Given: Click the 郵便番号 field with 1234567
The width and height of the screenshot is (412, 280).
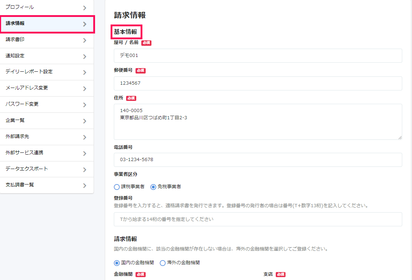Looking at the screenshot, I should (x=258, y=83).
